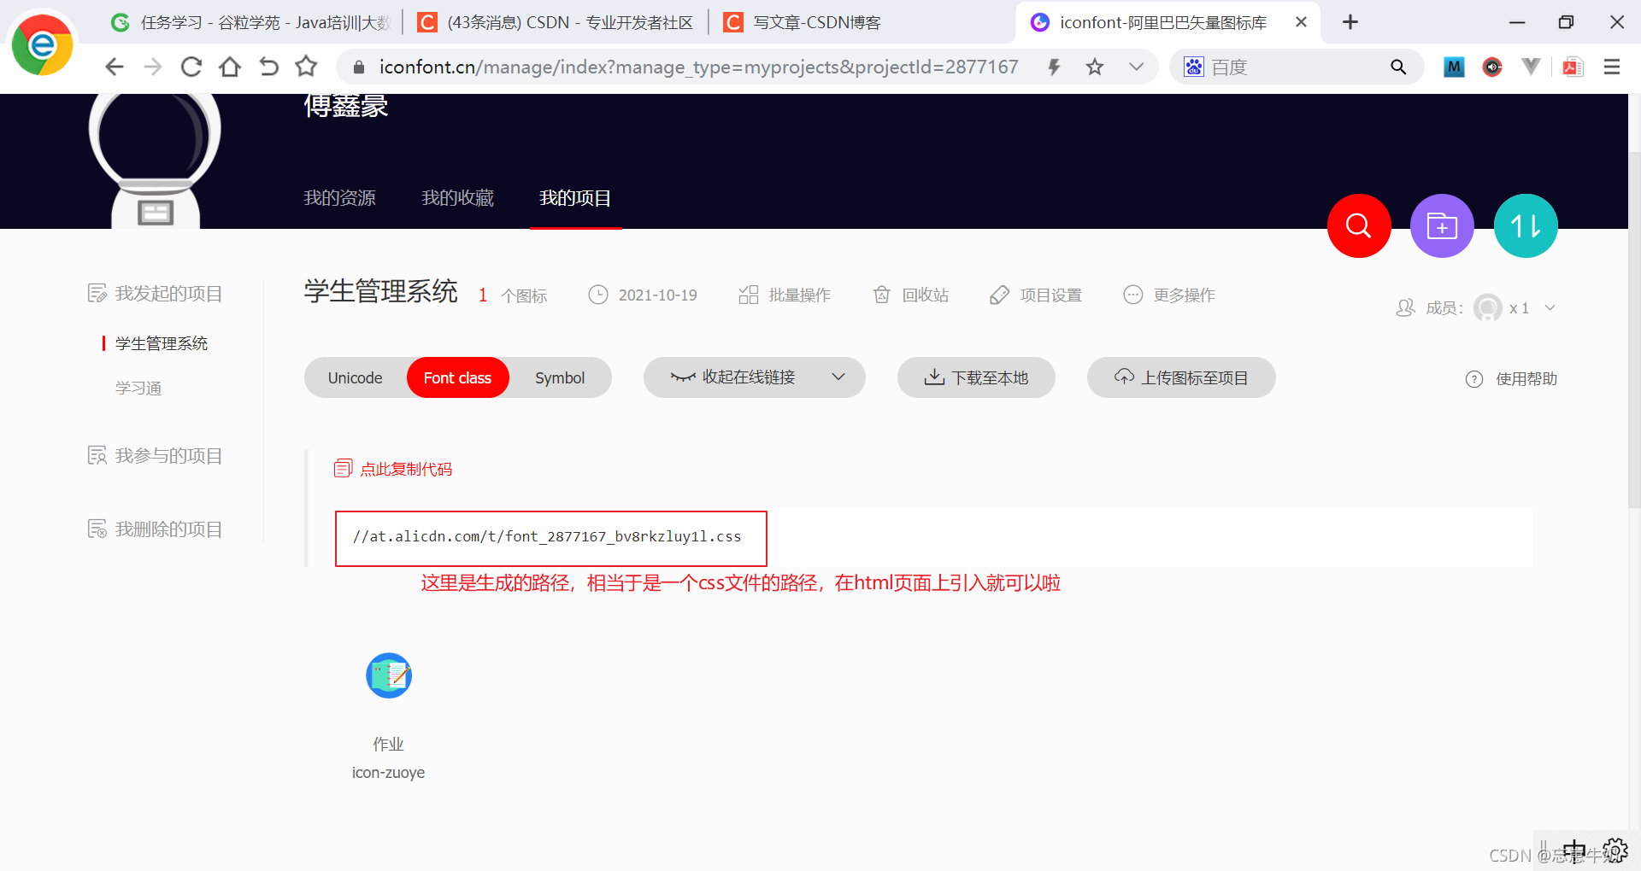This screenshot has height=871, width=1641.
Task: Select the Font class mode
Action: [458, 377]
